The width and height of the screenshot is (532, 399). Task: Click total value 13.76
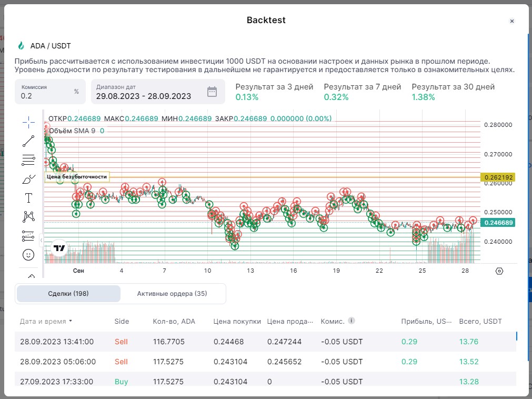468,342
